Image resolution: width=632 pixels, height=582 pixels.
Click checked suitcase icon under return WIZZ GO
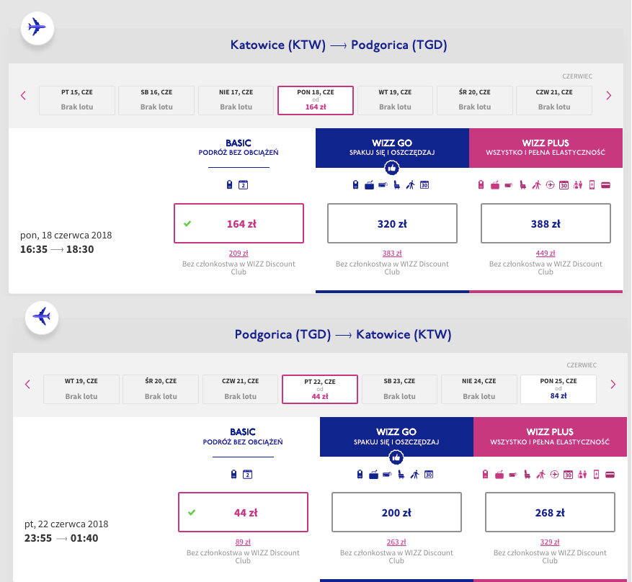[373, 475]
